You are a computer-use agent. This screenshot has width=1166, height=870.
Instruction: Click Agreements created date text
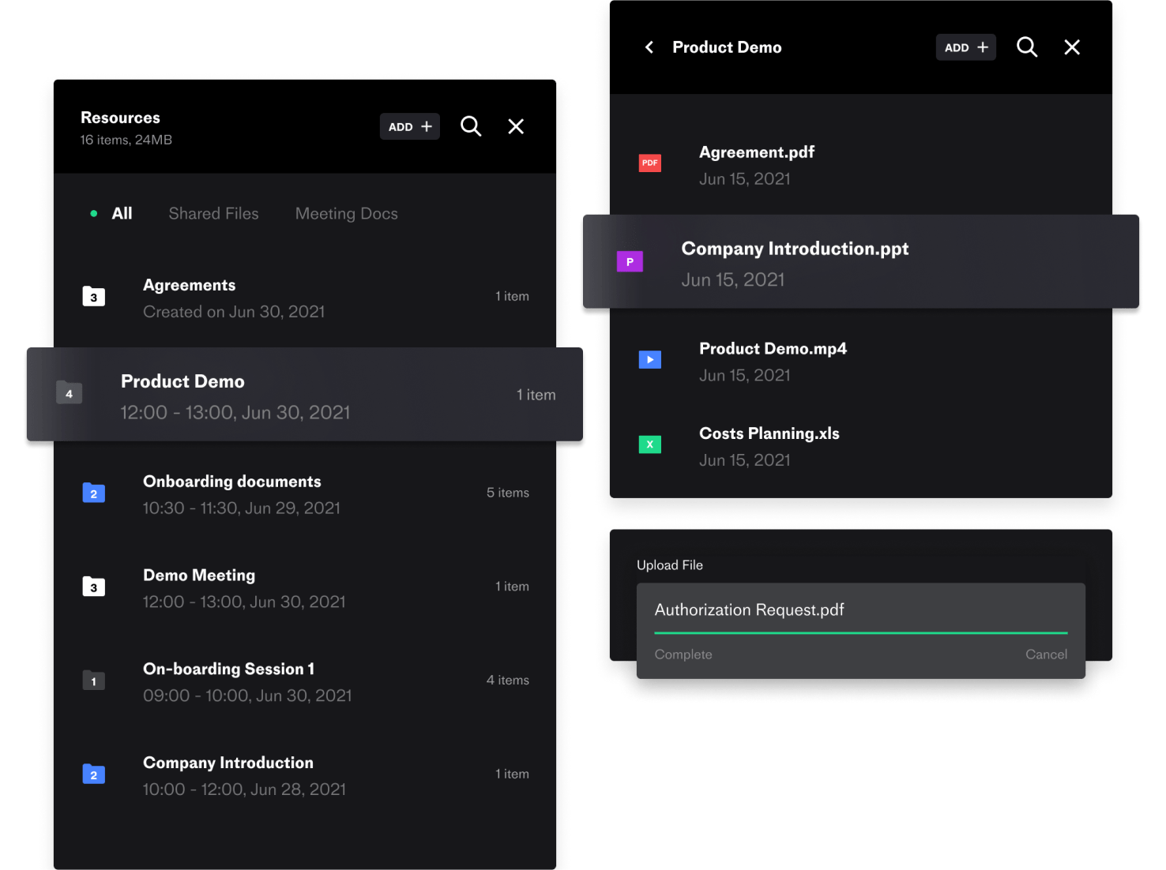pos(234,312)
